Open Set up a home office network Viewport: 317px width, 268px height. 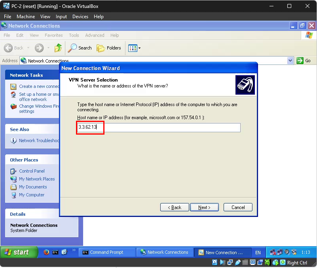click(x=39, y=97)
